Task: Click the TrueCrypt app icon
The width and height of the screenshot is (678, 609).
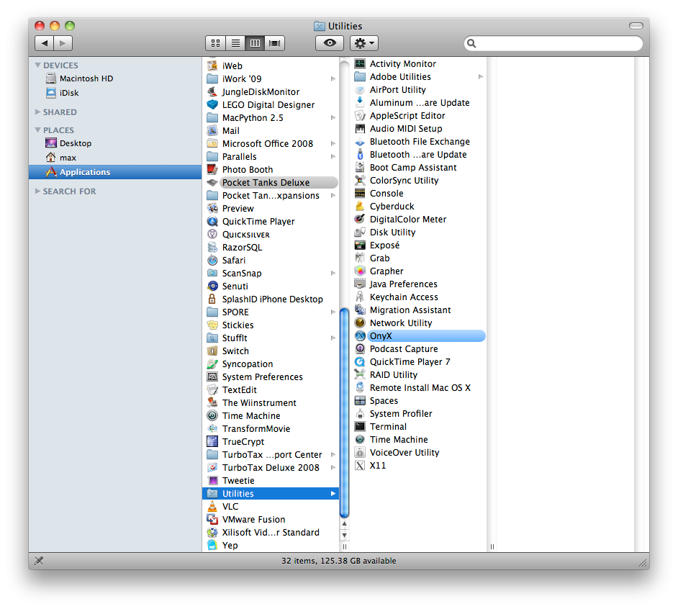Action: click(212, 441)
